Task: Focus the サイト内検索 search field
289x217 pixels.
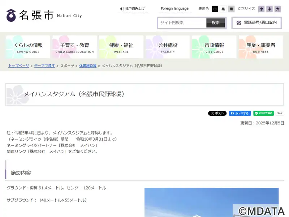Action: pos(182,23)
